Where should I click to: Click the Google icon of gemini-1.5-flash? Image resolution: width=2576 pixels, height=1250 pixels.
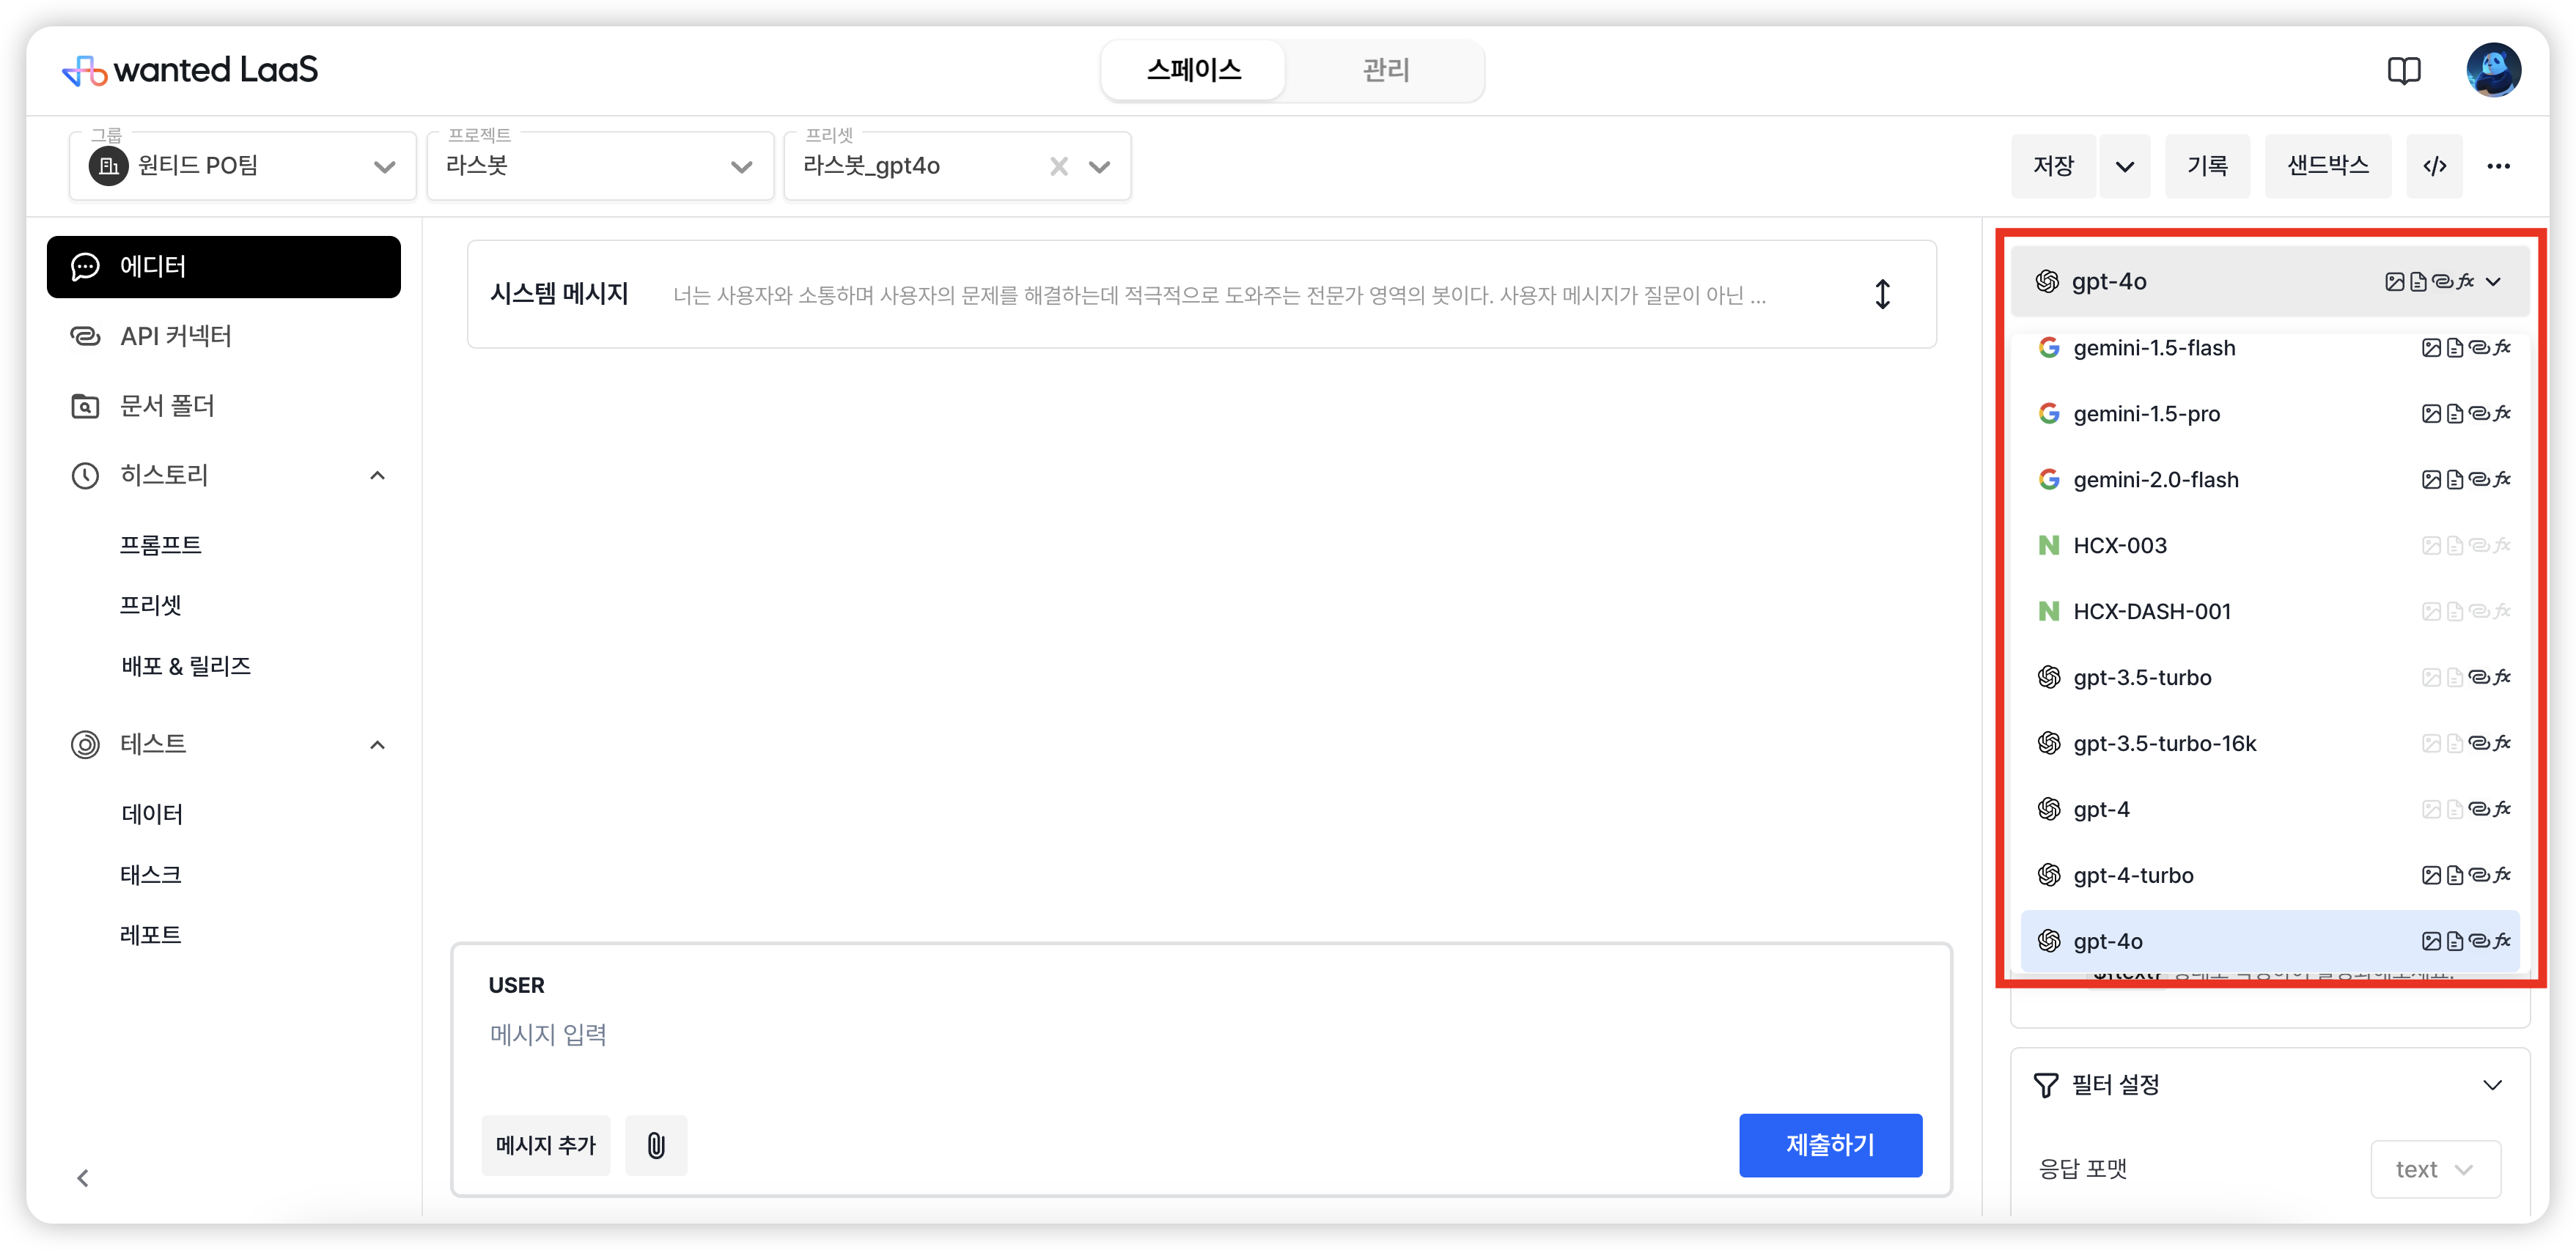tap(2049, 348)
